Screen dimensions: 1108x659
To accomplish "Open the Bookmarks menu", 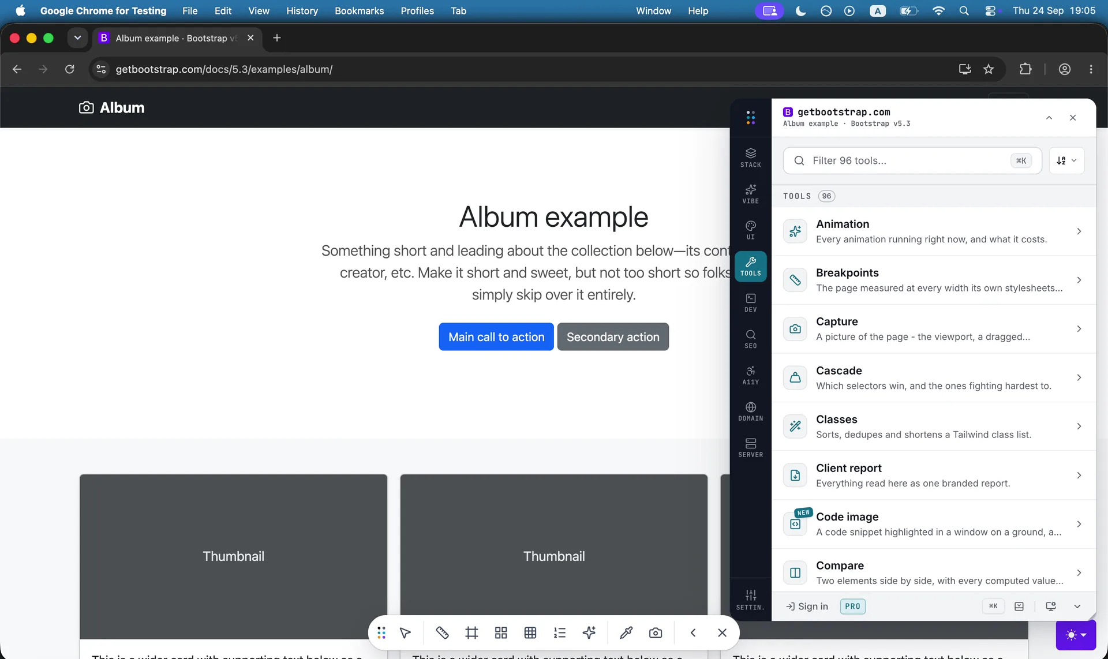I will [359, 11].
